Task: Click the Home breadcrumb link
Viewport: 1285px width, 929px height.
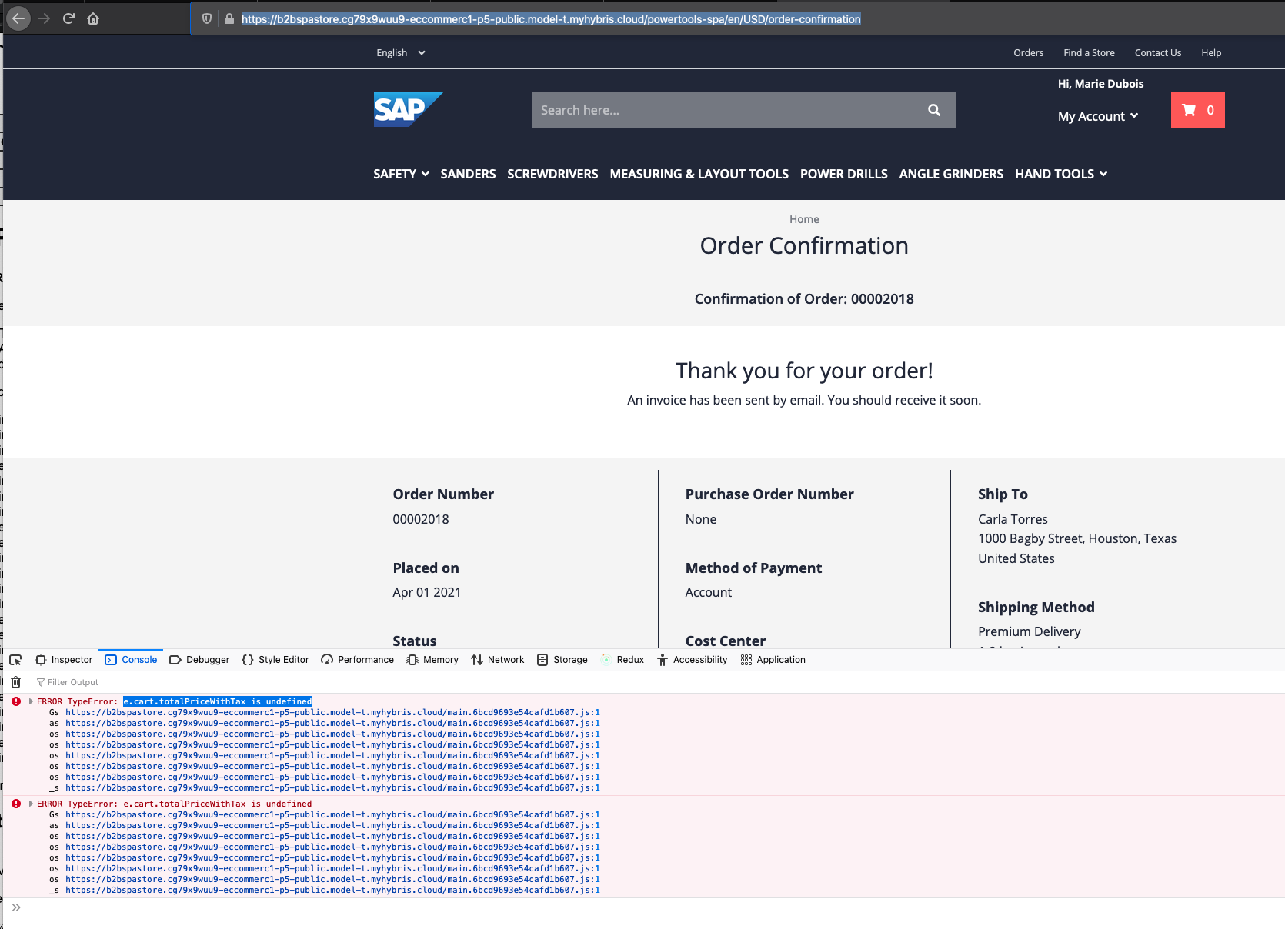Action: pyautogui.click(x=804, y=218)
